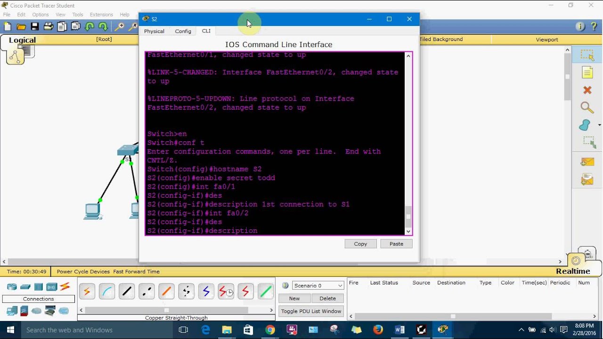Click the New scenario button
The image size is (603, 339).
point(294,299)
